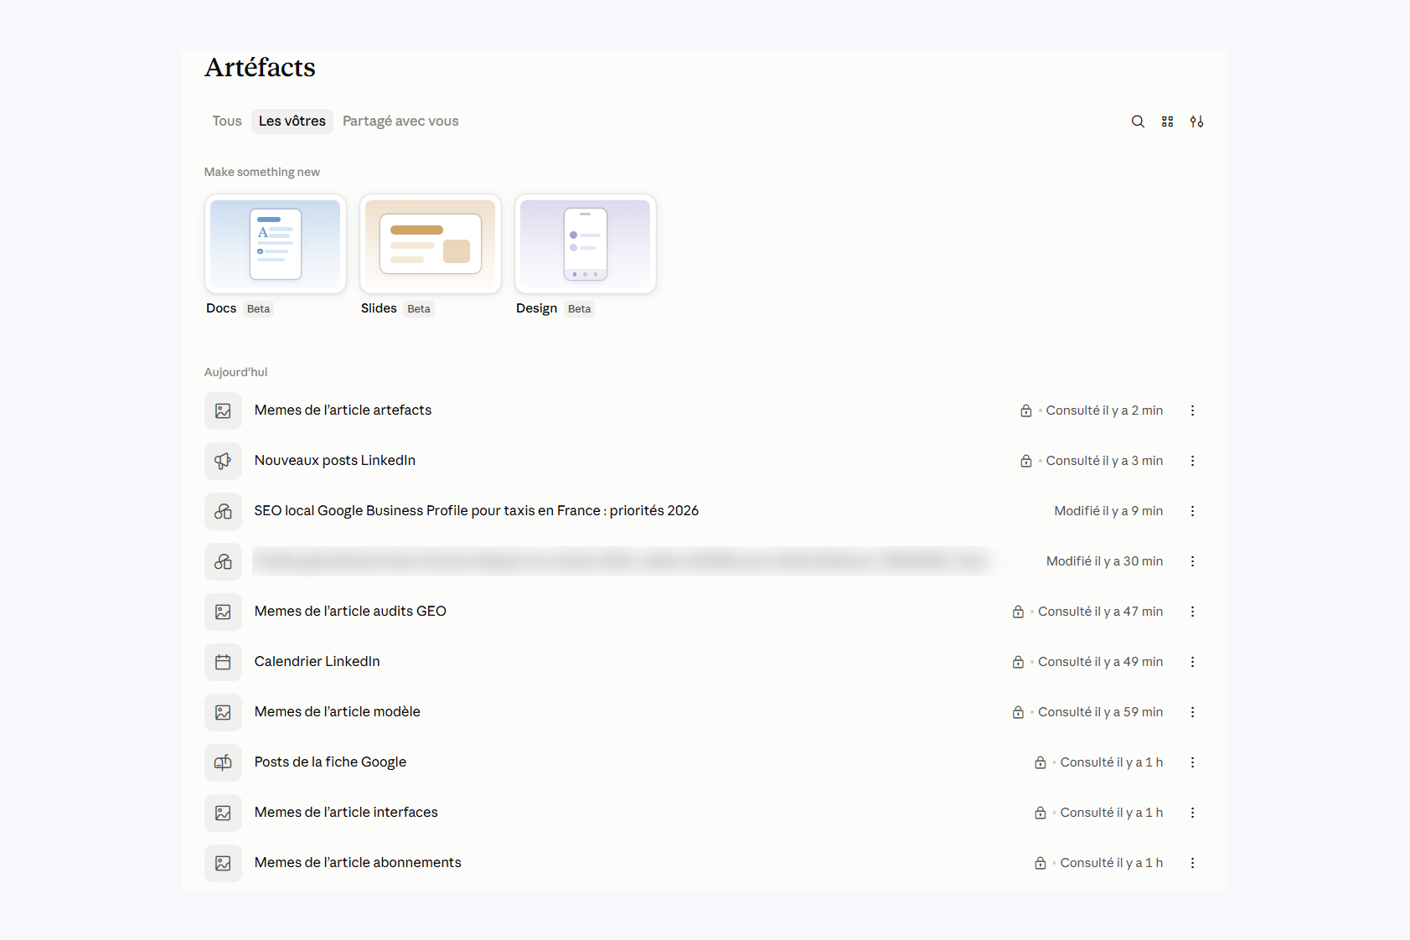
Task: Open options menu for the item modified 30 min ago
Action: tap(1192, 561)
